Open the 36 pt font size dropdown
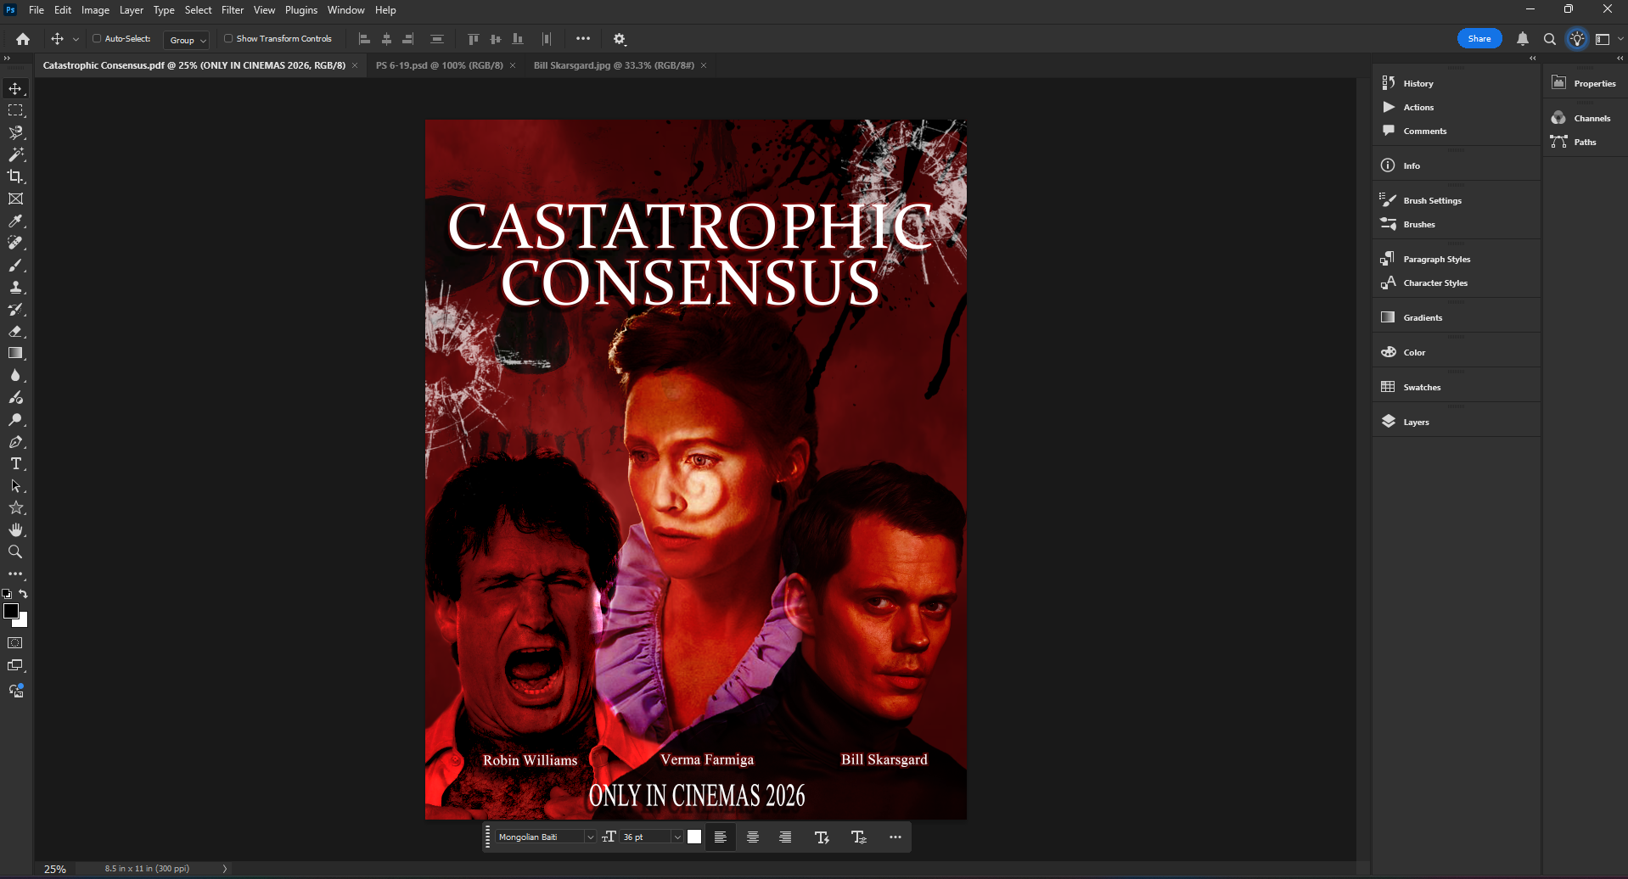1628x879 pixels. tap(677, 837)
